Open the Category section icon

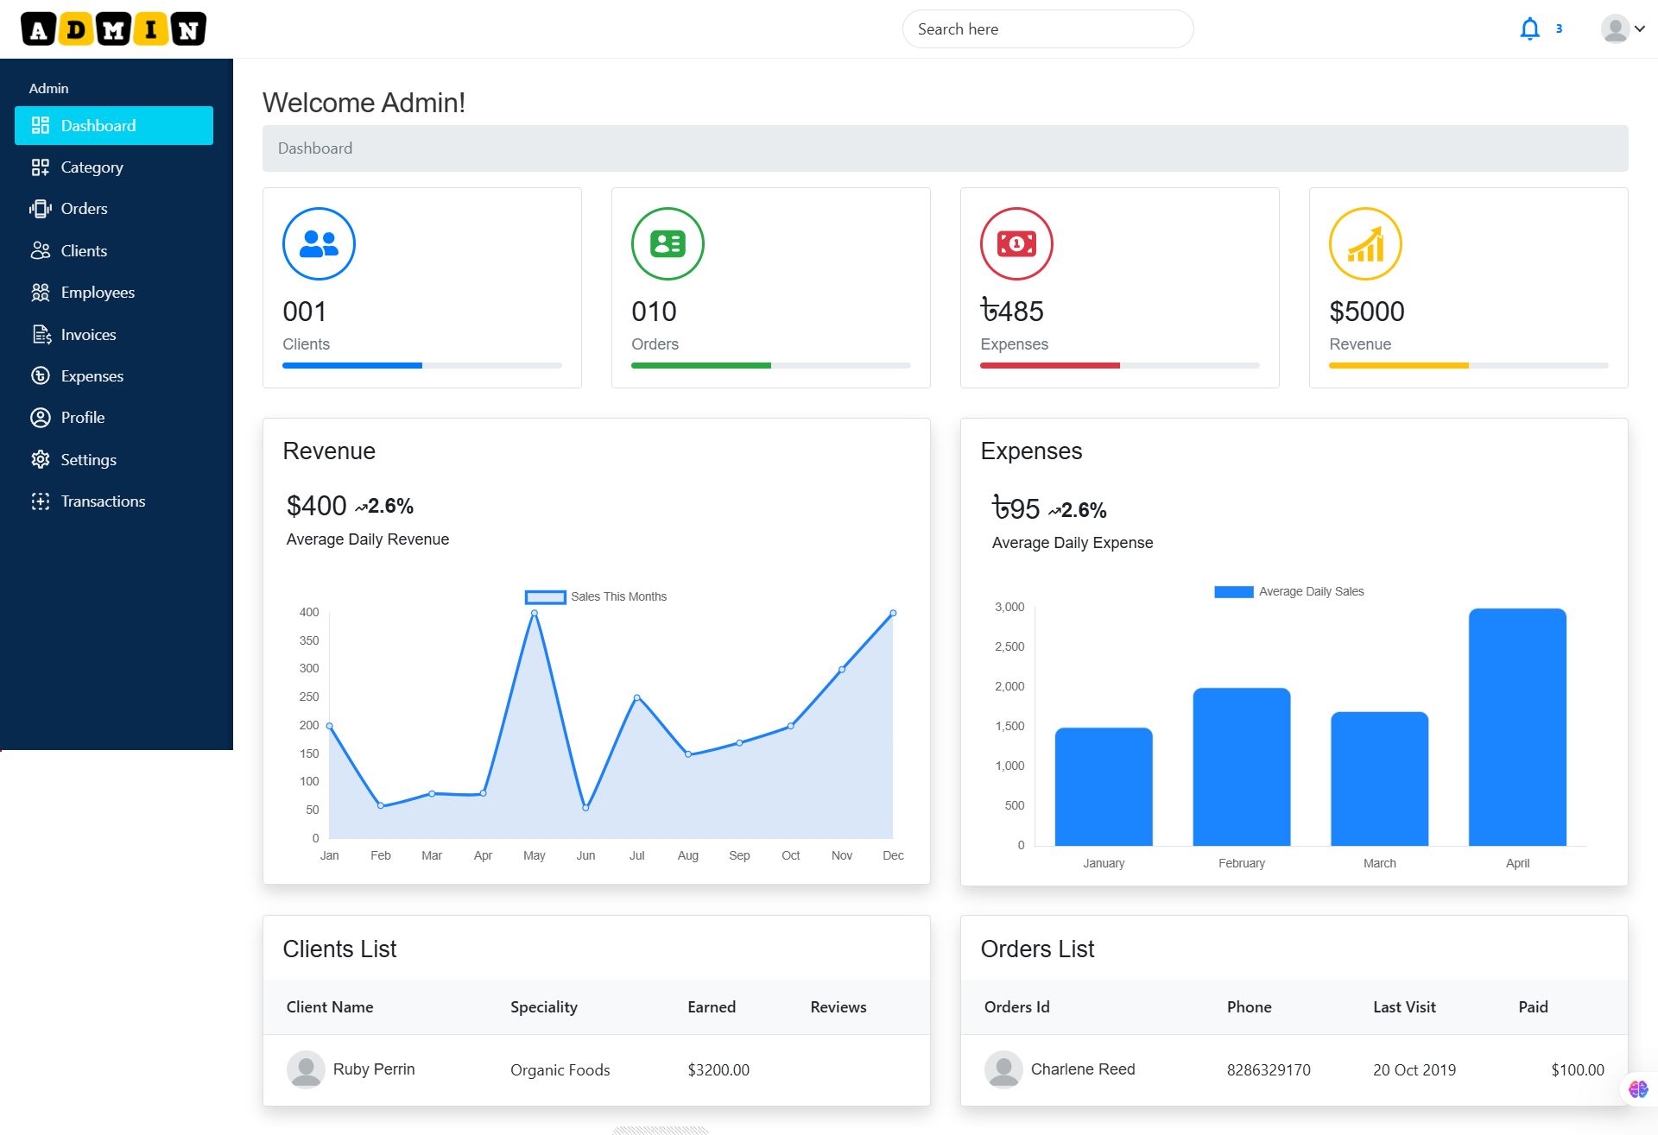[41, 167]
